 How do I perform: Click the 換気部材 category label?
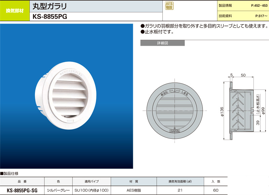pos(14,11)
